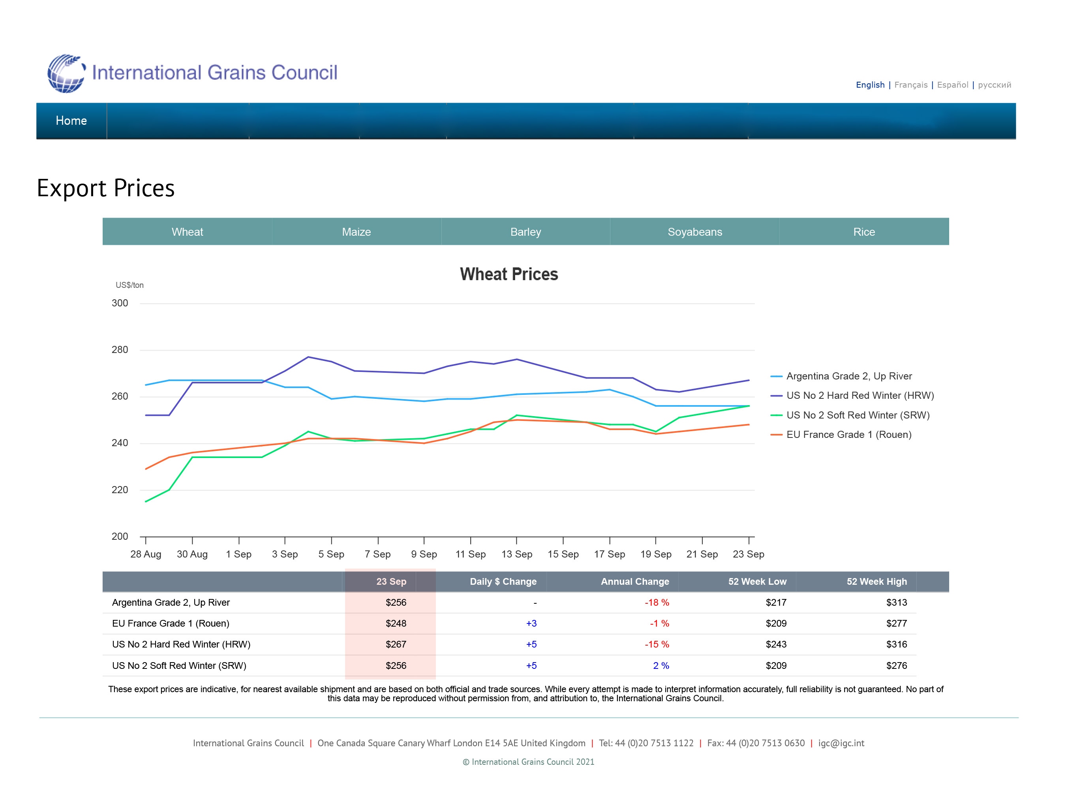The height and width of the screenshot is (796, 1068).
Task: Toggle US No 2 Hard Red Winter legend entry
Action: [852, 396]
